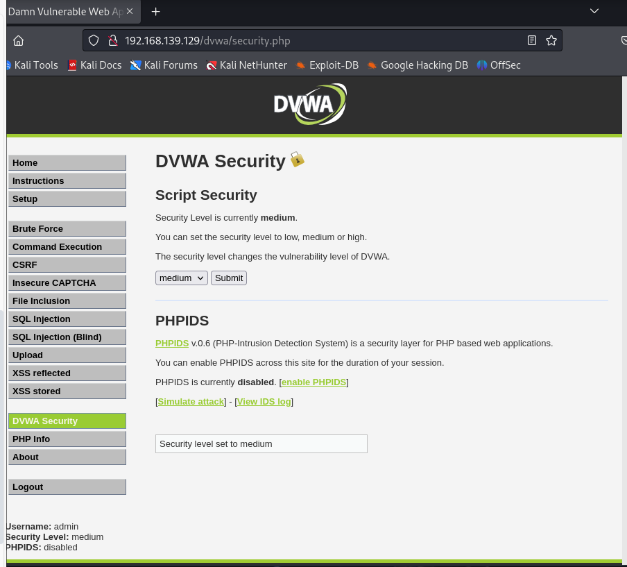The image size is (627, 567).
Task: Open the shield tracking protection icon
Action: click(94, 40)
